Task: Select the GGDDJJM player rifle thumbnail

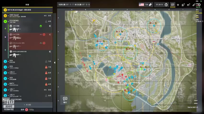Action: click(15, 55)
